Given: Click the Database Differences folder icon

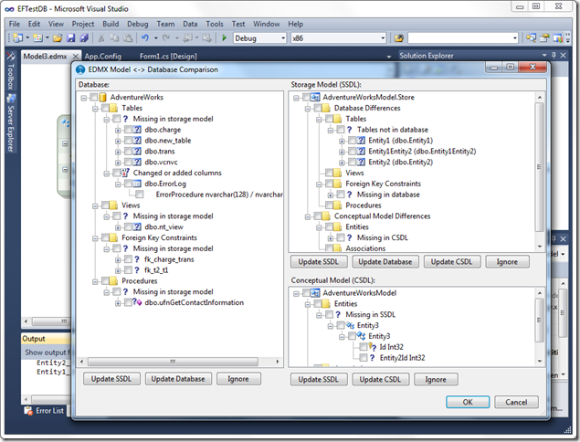Looking at the screenshot, I should click(326, 108).
